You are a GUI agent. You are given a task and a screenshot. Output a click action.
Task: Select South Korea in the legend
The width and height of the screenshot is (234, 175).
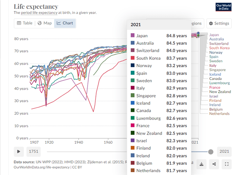[219, 48]
